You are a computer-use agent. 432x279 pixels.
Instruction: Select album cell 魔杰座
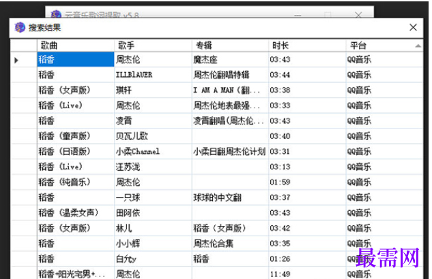click(230, 60)
